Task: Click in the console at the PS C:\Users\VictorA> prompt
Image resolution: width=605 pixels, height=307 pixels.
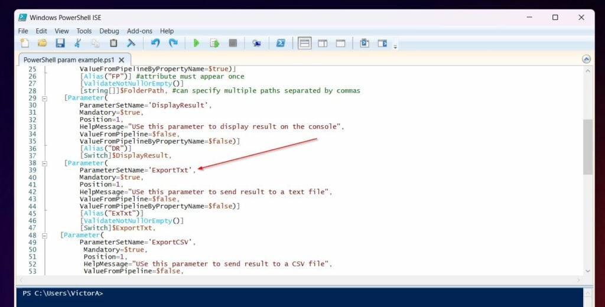Action: 63,293
